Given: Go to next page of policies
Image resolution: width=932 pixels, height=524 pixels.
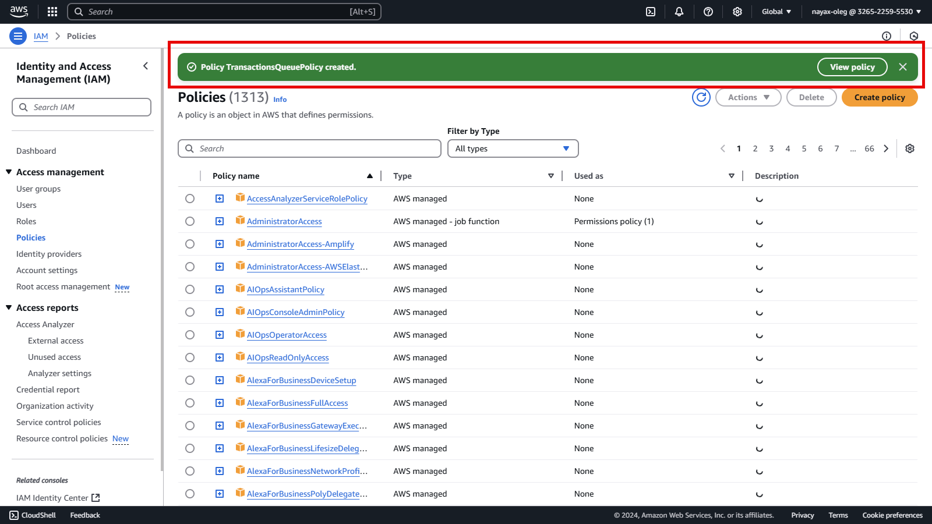Looking at the screenshot, I should pyautogui.click(x=886, y=148).
